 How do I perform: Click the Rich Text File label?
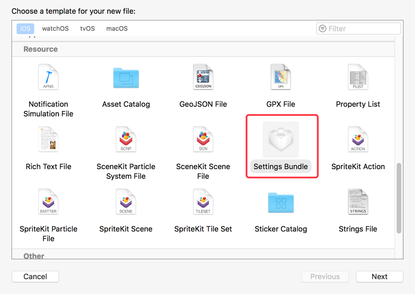pyautogui.click(x=48, y=167)
